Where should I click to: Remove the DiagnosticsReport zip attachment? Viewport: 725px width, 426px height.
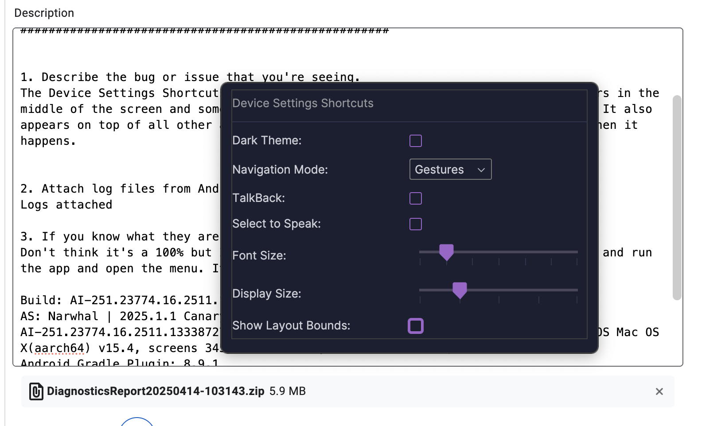point(659,391)
